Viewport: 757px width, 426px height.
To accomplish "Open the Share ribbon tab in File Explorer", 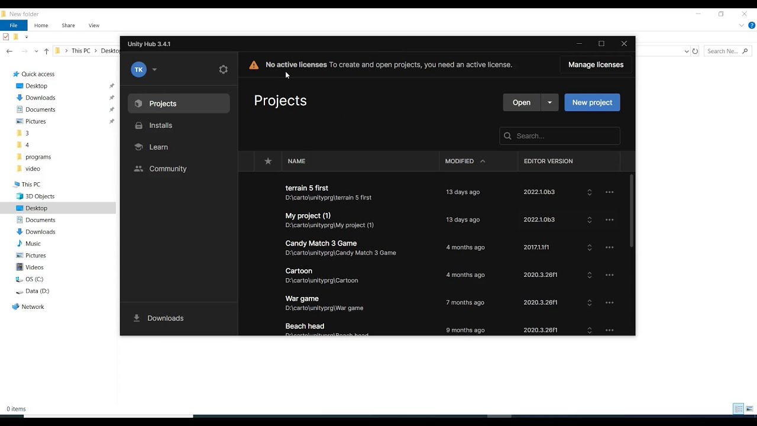I will pos(68,25).
